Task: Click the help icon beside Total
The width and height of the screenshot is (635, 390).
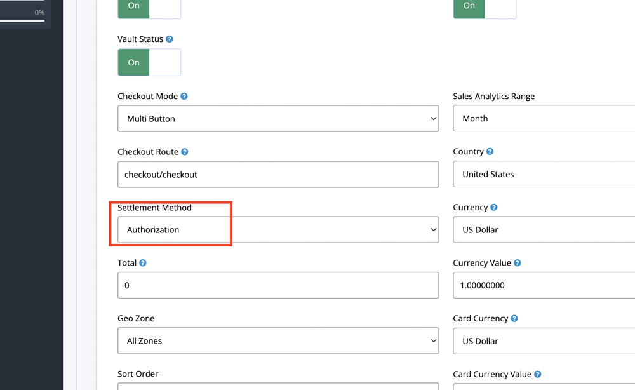Action: tap(142, 263)
